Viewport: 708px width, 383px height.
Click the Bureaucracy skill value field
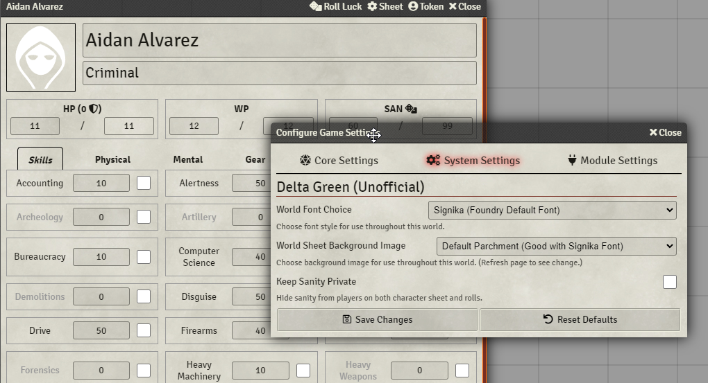point(101,257)
